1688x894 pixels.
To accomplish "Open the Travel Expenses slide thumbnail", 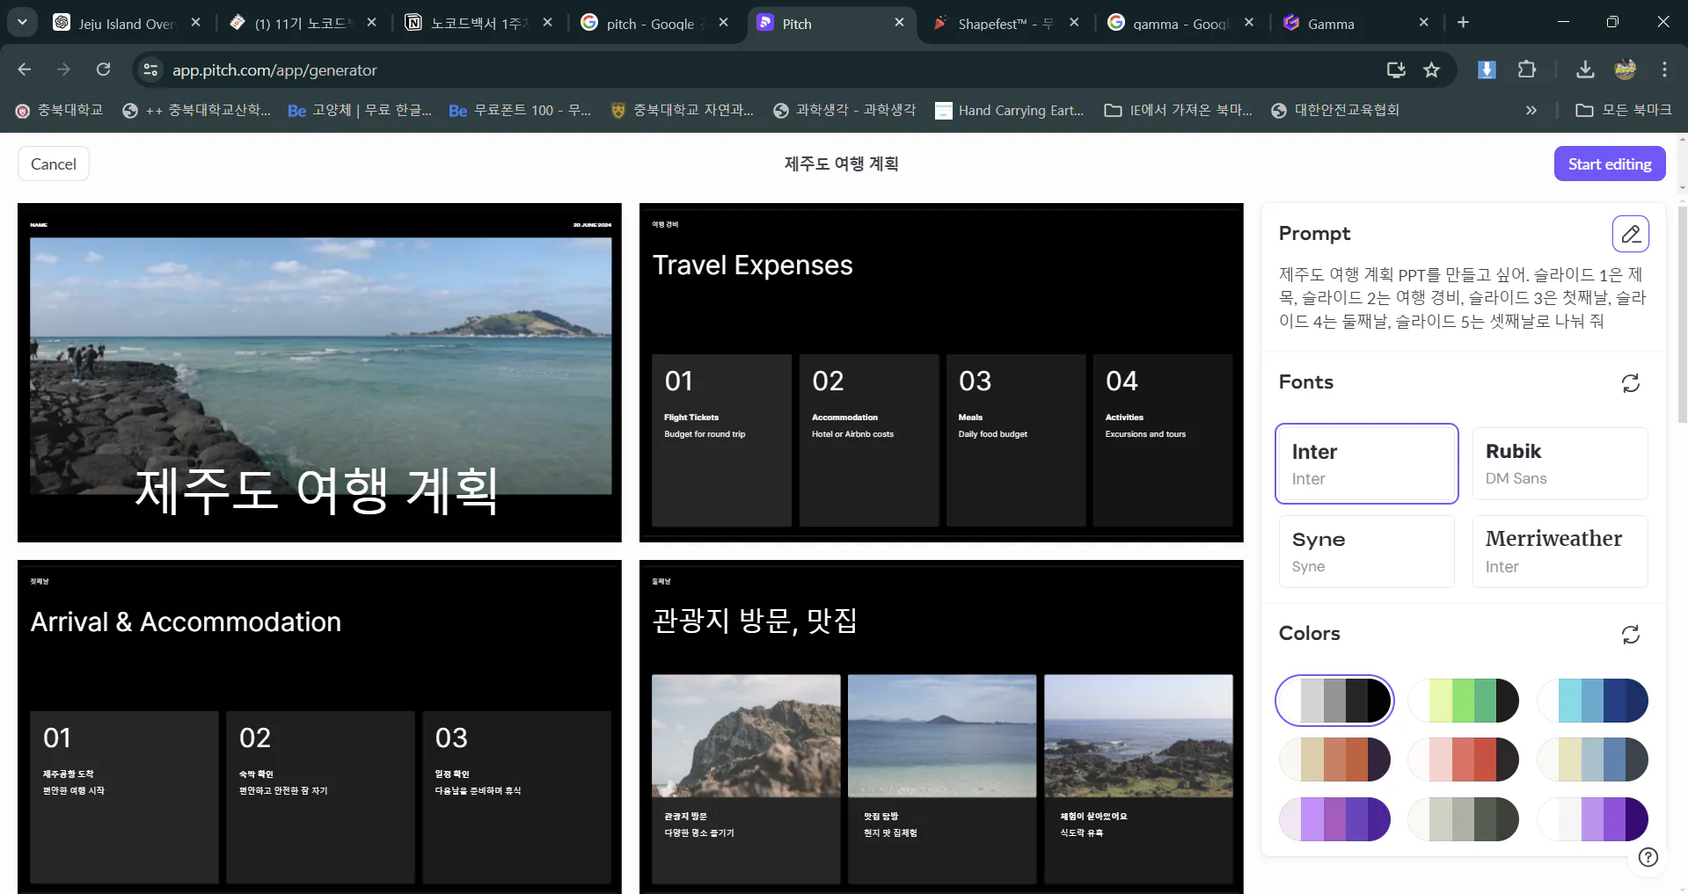I will pos(940,373).
